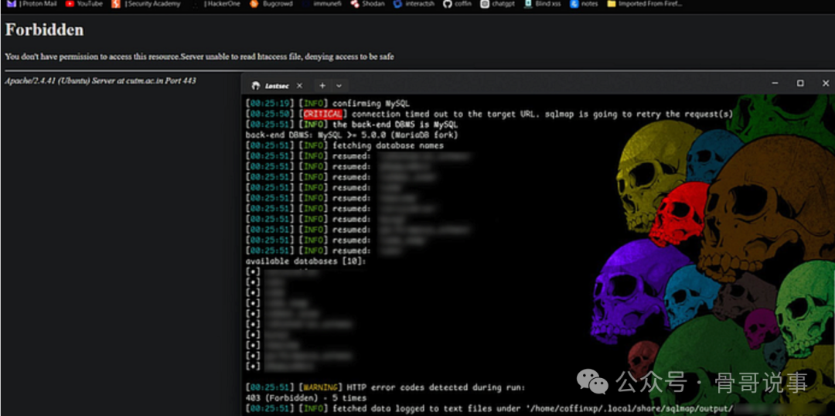The image size is (835, 416).
Task: Open the terminal profile dropdown arrow
Action: tap(339, 85)
